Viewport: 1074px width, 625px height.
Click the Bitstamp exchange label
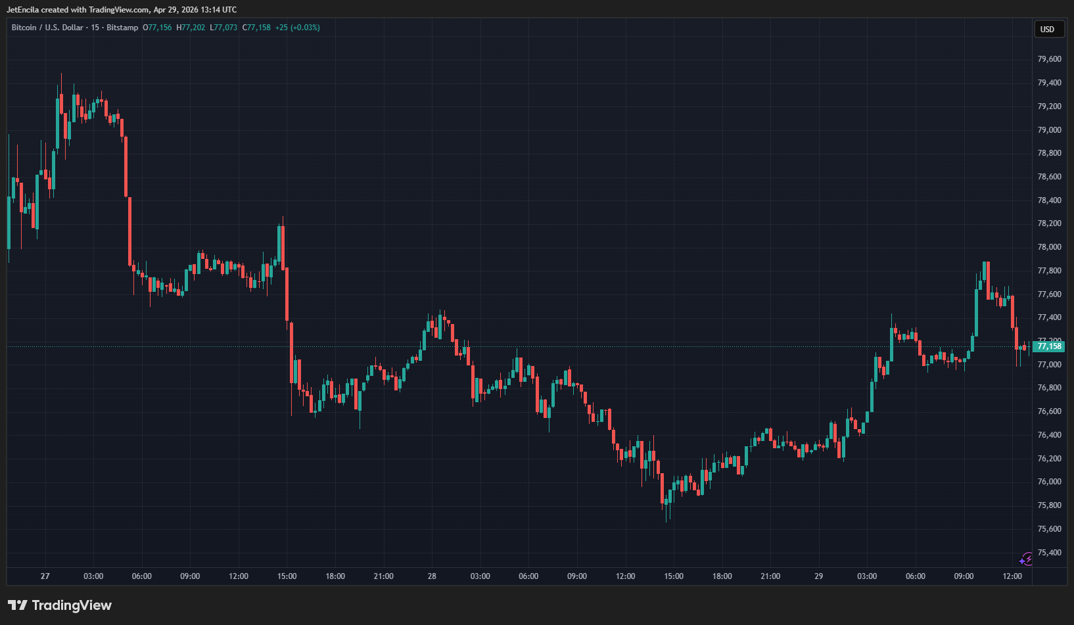point(122,28)
